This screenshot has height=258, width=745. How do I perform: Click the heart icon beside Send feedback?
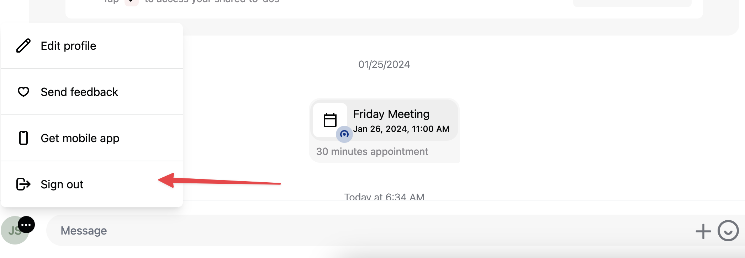point(23,92)
